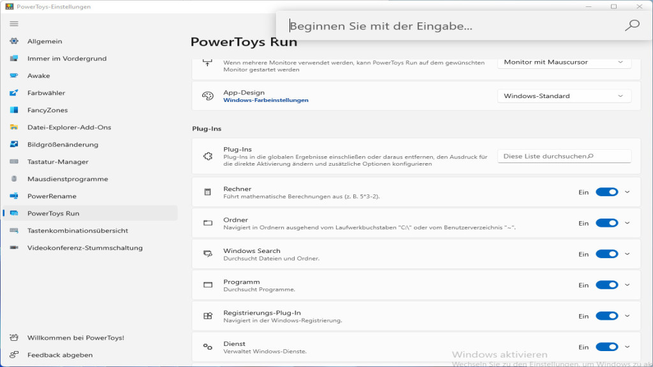653x367 pixels.
Task: Select the Farbwähler icon in the sidebar
Action: point(14,92)
